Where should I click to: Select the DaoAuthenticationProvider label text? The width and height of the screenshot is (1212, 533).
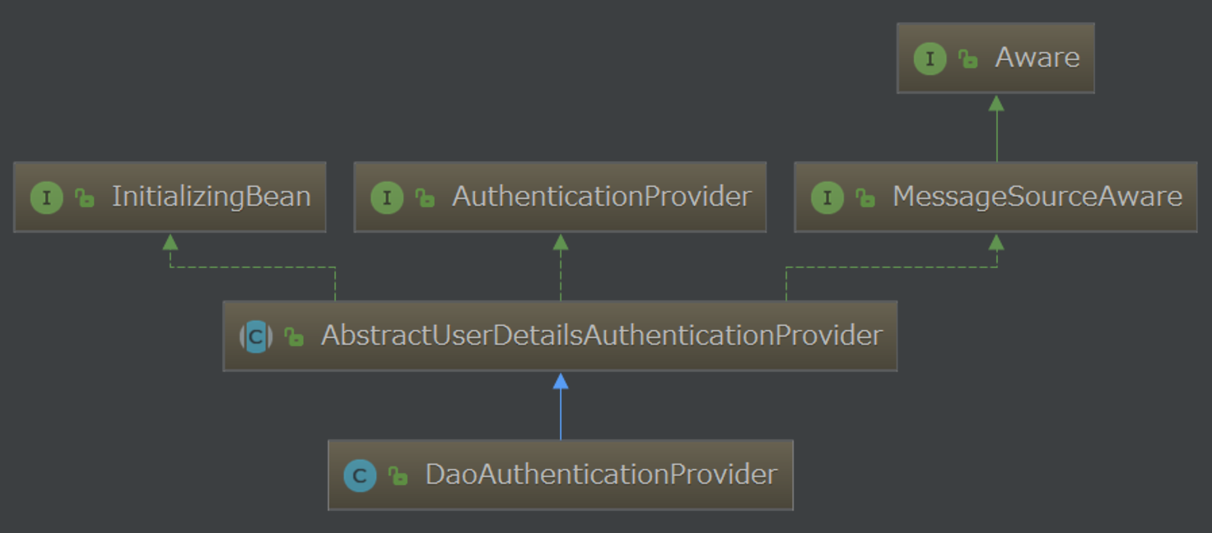[601, 475]
